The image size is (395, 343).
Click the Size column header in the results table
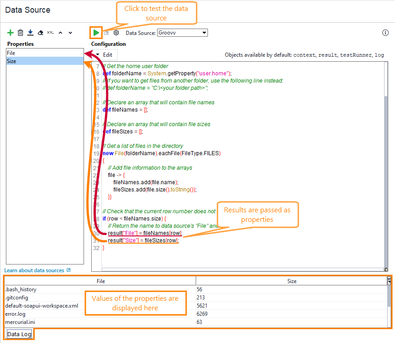(291, 281)
